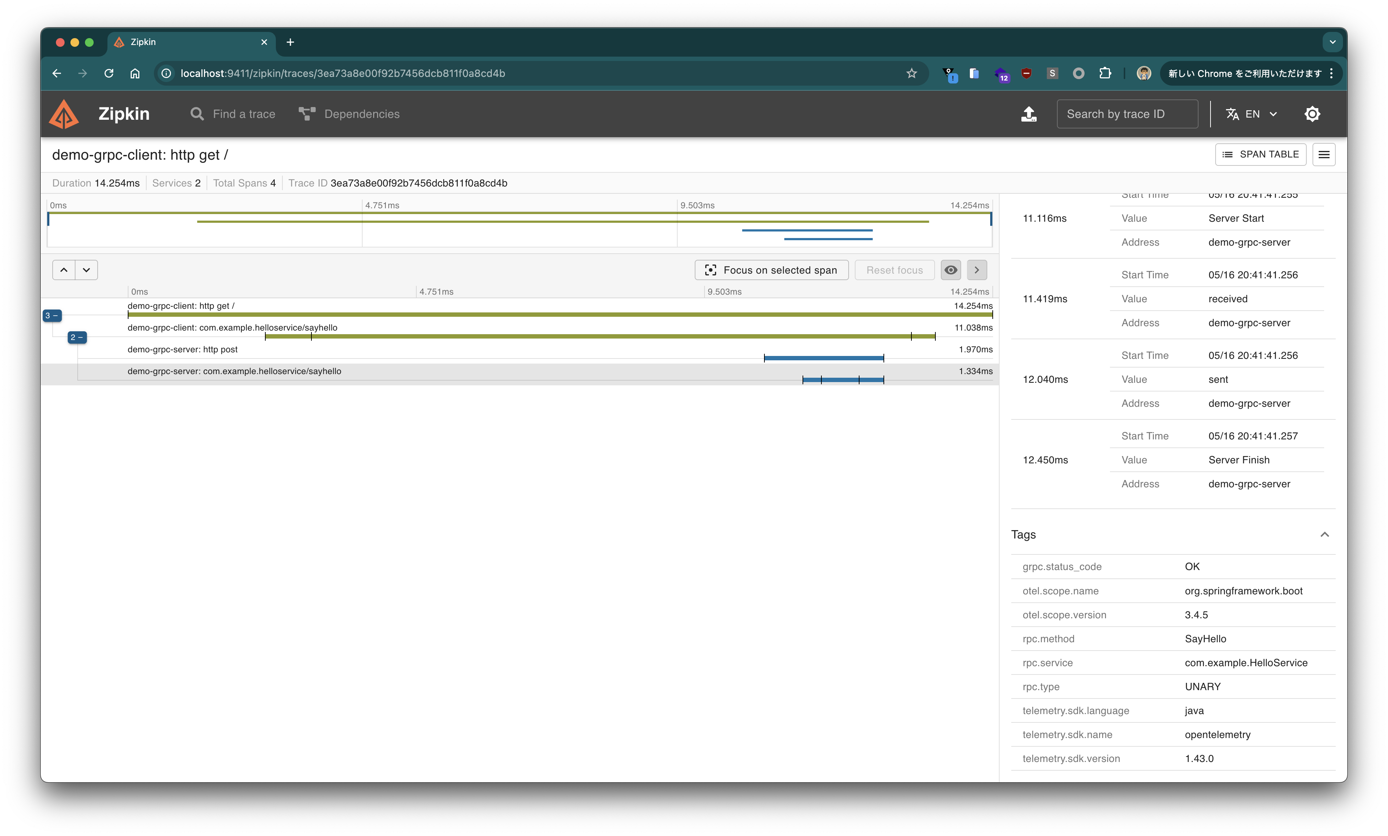1388x836 pixels.
Task: Click the upload JSON trace icon
Action: [x=1029, y=114]
